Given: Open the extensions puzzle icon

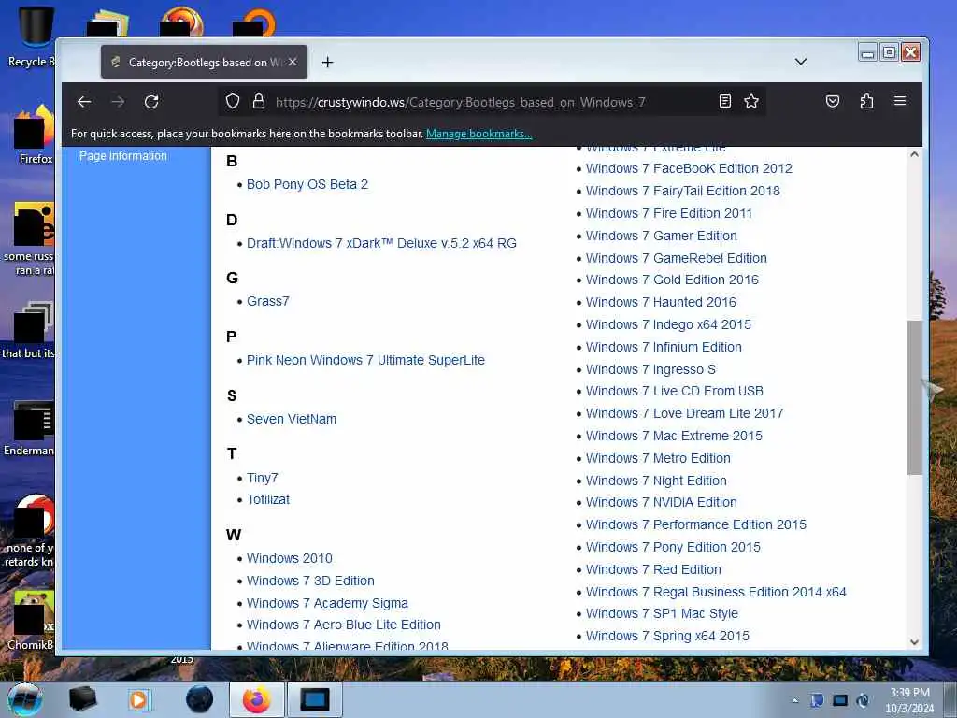Looking at the screenshot, I should point(866,101).
